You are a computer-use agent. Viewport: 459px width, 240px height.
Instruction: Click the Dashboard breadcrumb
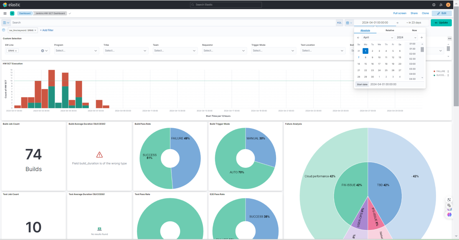pyautogui.click(x=25, y=13)
